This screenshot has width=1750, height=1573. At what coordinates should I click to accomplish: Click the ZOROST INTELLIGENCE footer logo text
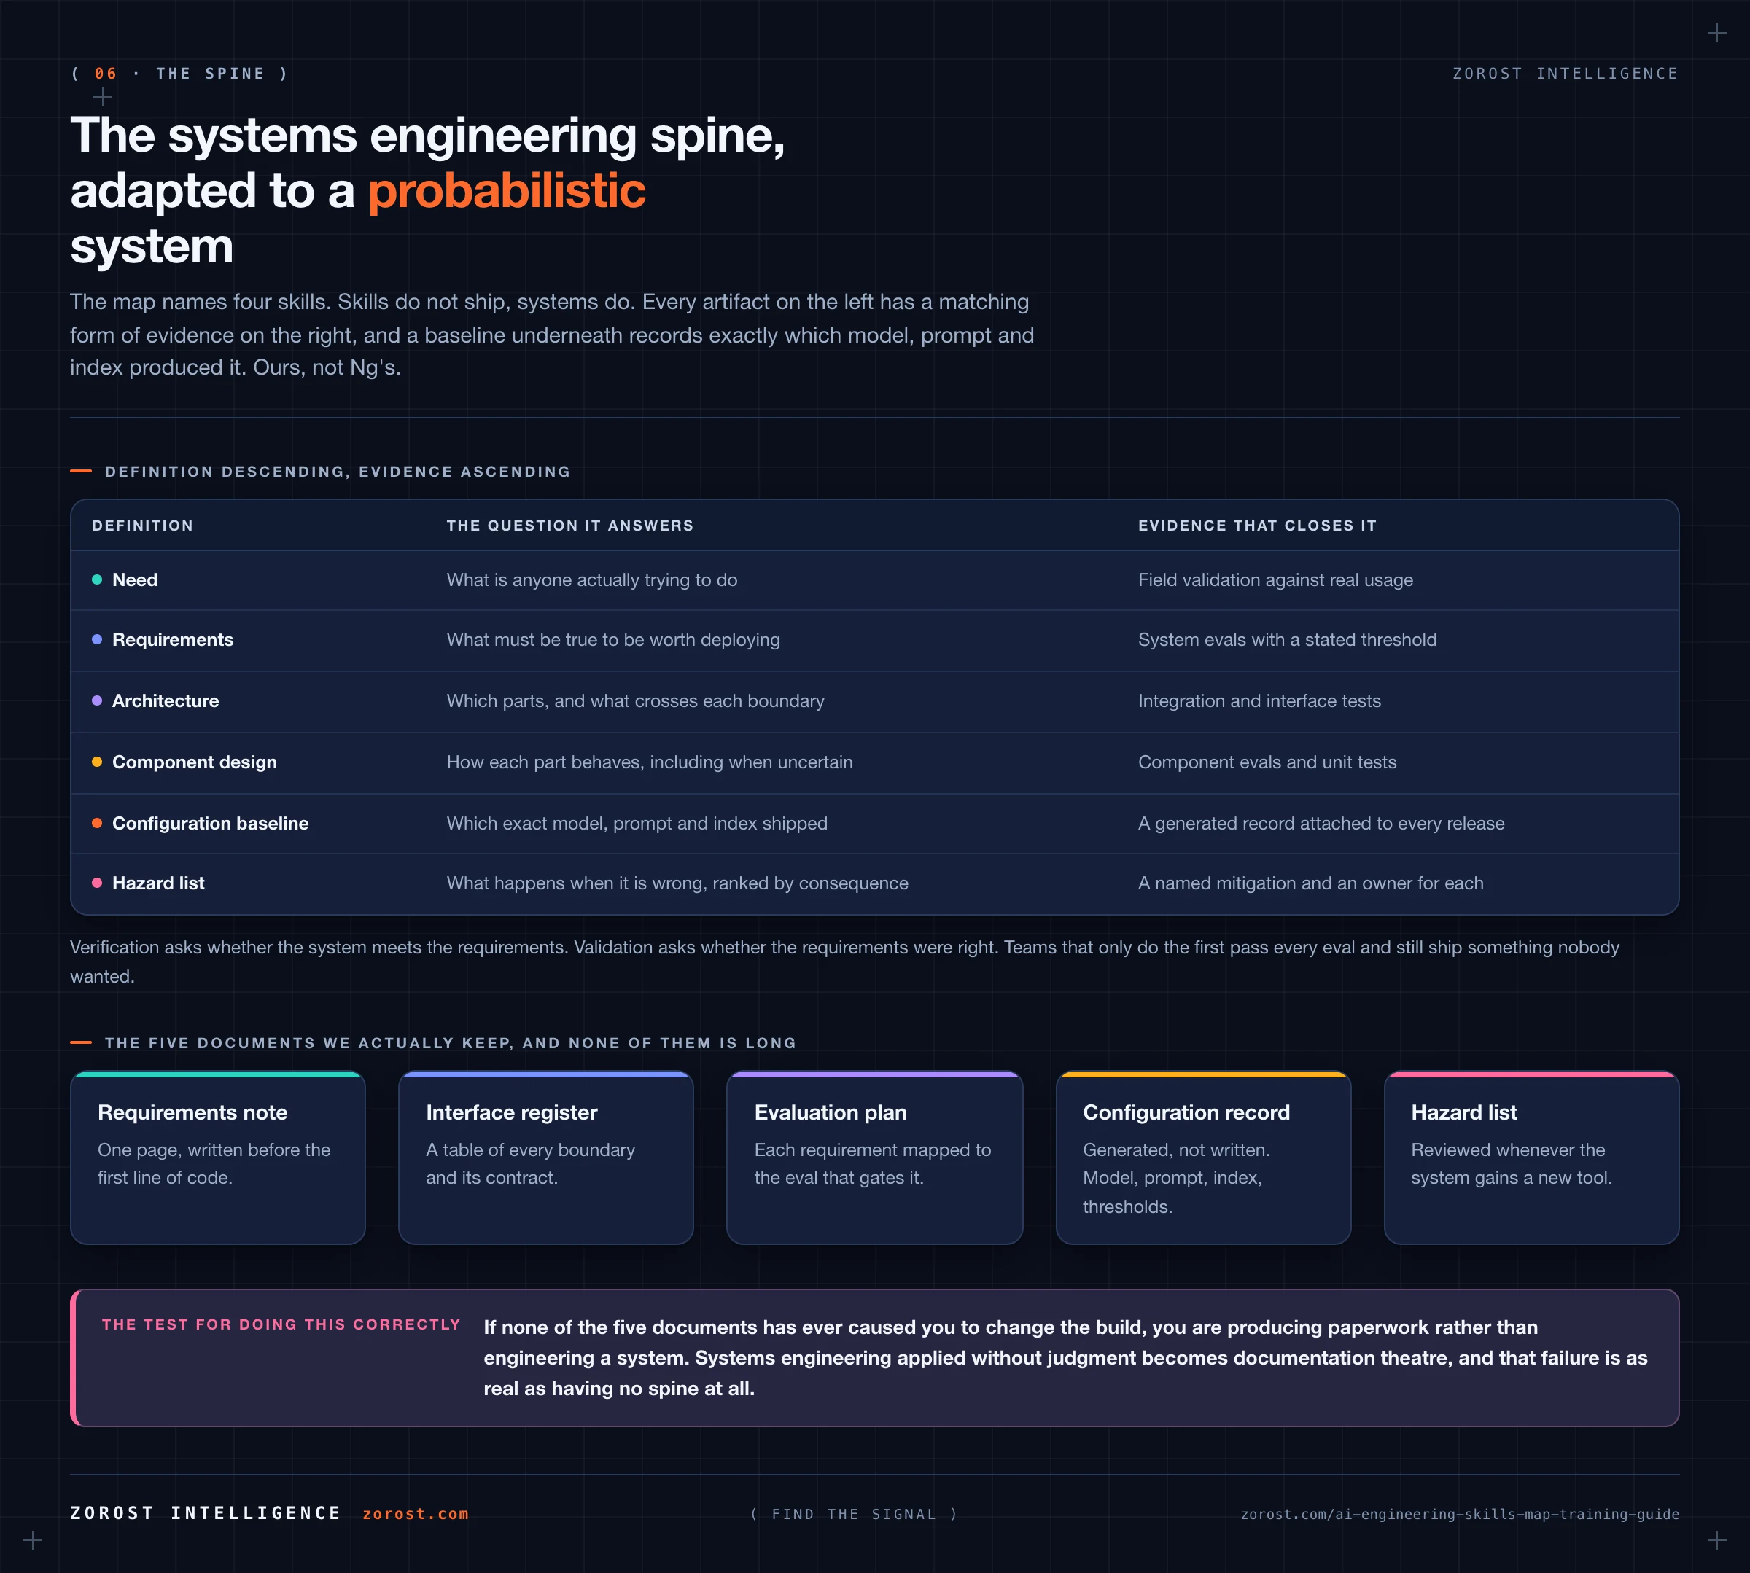coord(206,1512)
